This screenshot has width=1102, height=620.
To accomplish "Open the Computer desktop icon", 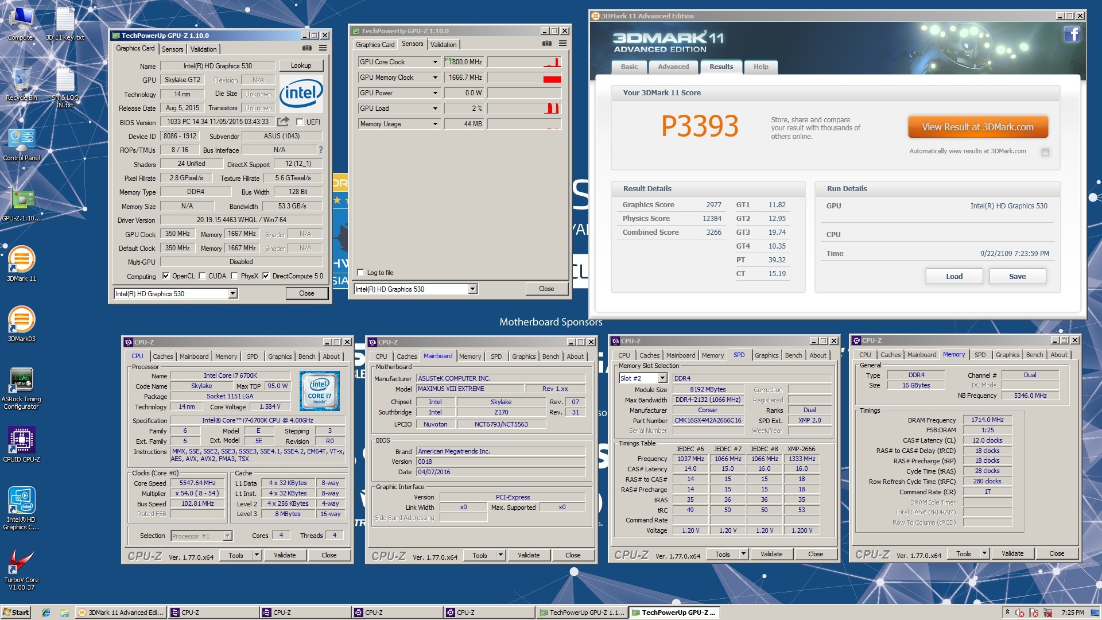I will point(21,23).
